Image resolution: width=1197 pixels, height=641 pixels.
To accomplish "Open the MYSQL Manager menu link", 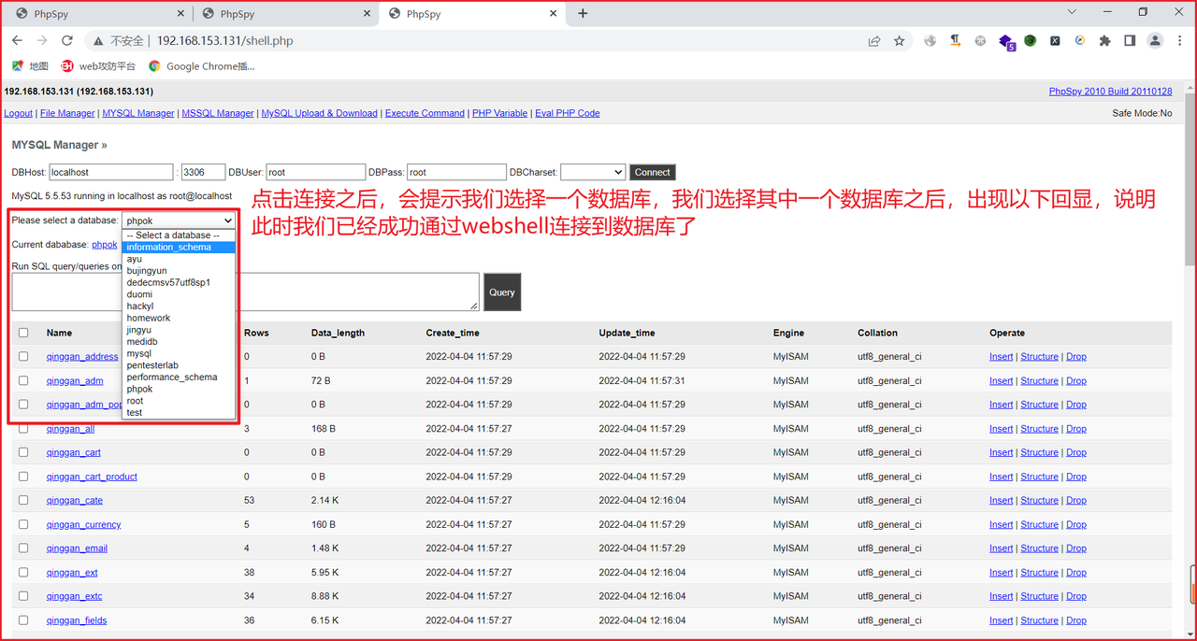I will tap(138, 113).
